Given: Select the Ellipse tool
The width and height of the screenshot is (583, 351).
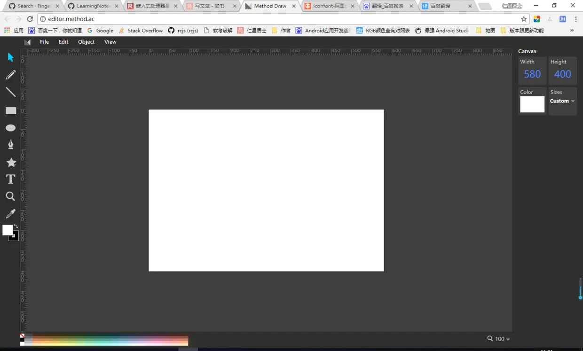Looking at the screenshot, I should [10, 128].
